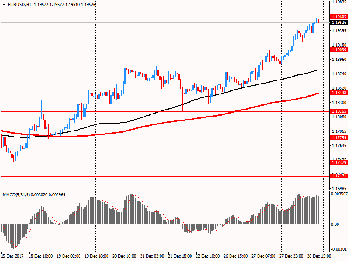The height and width of the screenshot is (261, 348).
Task: Select the 1.18448 level label
Action: (339, 93)
